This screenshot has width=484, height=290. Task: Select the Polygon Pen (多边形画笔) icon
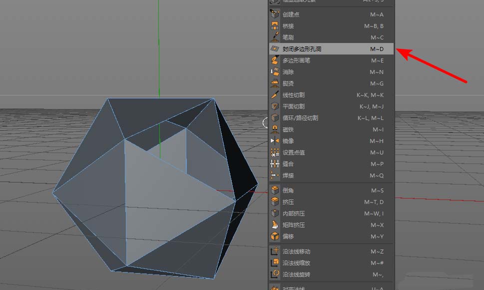coord(274,60)
